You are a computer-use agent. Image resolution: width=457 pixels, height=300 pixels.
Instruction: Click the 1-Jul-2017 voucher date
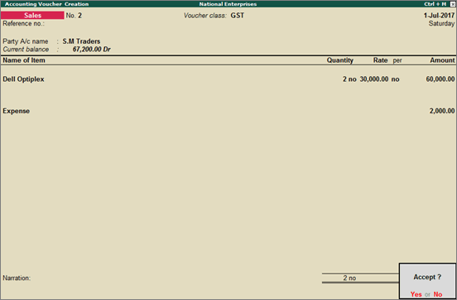pos(439,16)
